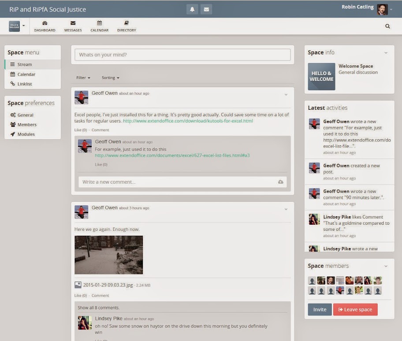
Task: Open the snowy street photo thumbnail
Action: 109,255
